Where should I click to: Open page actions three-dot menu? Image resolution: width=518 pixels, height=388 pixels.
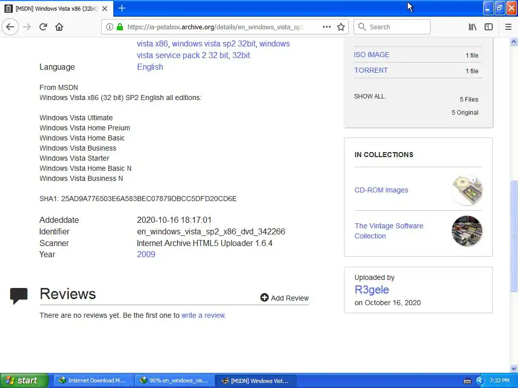click(327, 27)
